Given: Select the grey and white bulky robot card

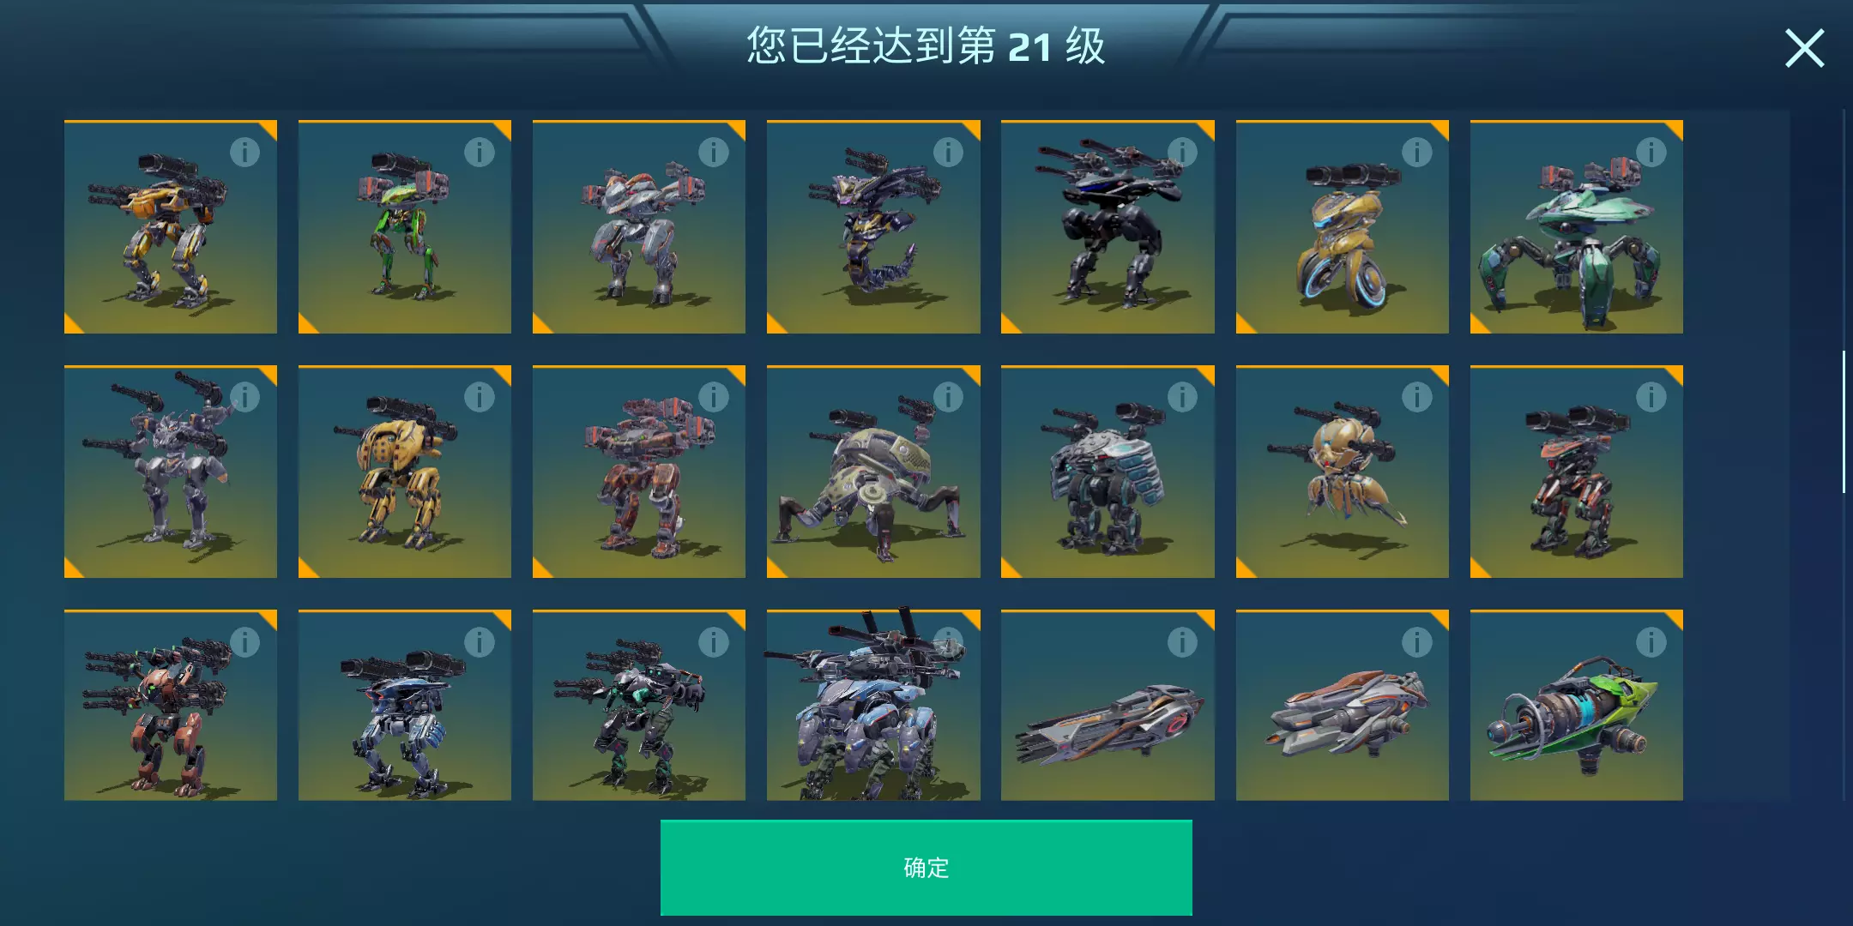Looking at the screenshot, I should click(x=639, y=226).
